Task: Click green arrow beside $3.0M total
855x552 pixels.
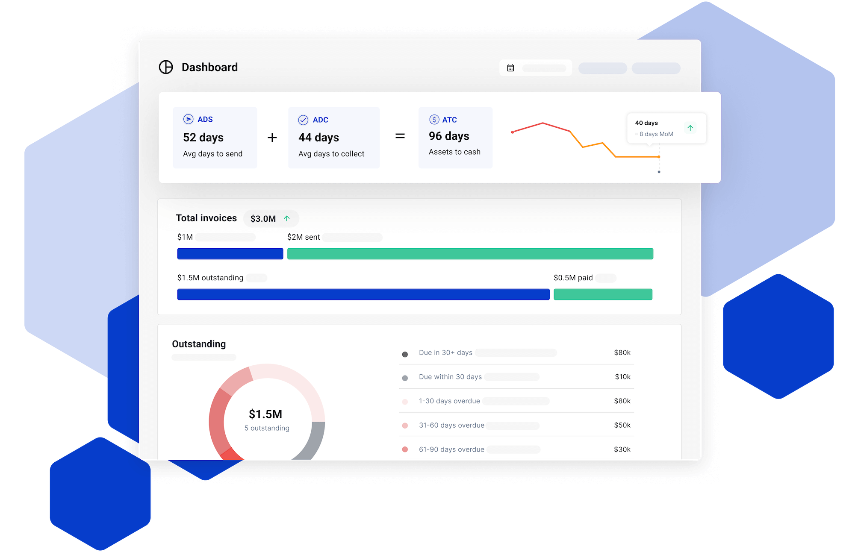Action: click(x=287, y=218)
